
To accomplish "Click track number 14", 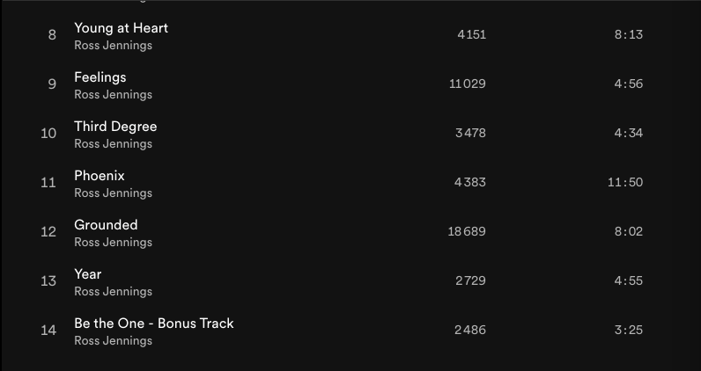I will click(x=48, y=331).
